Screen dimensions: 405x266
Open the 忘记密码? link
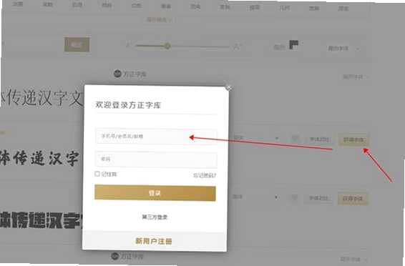point(205,175)
